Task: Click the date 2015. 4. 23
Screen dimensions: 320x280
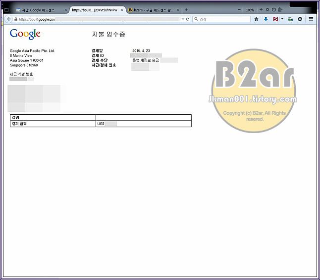Action: coord(141,51)
